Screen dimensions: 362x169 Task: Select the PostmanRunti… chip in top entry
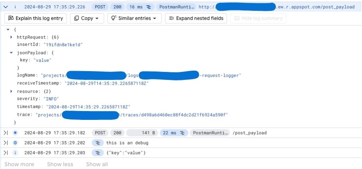coord(177,7)
